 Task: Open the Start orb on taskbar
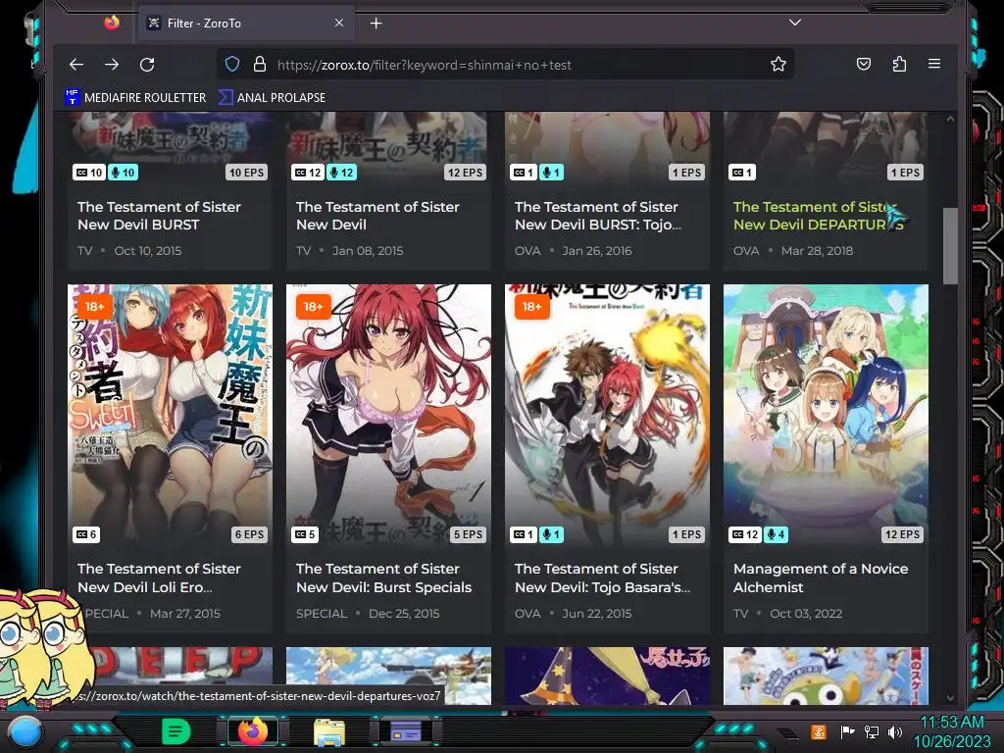point(25,731)
